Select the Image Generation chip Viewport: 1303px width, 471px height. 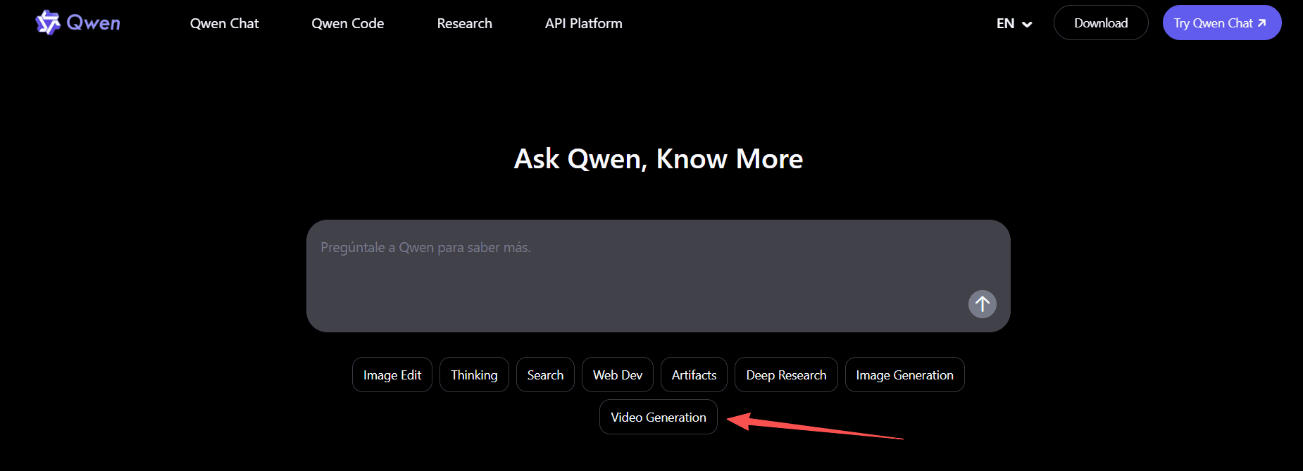[x=904, y=375]
